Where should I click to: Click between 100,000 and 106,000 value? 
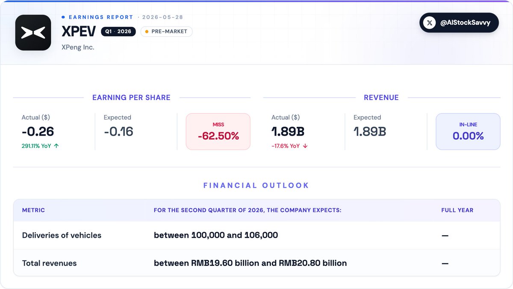pos(216,235)
